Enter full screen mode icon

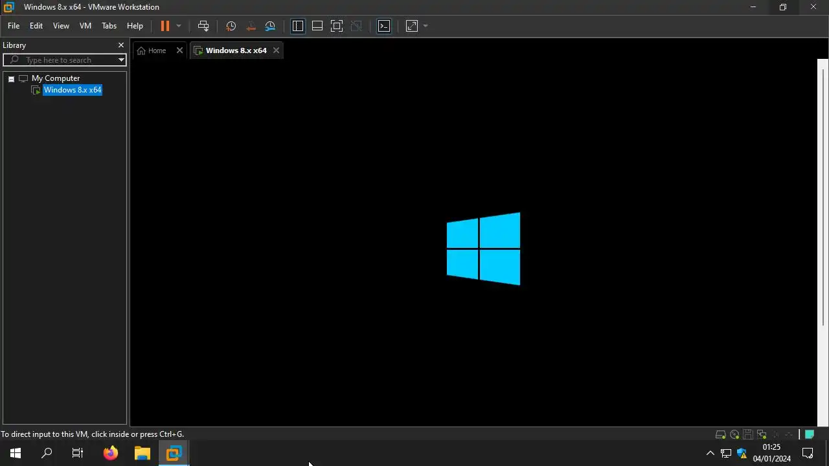coord(337,26)
